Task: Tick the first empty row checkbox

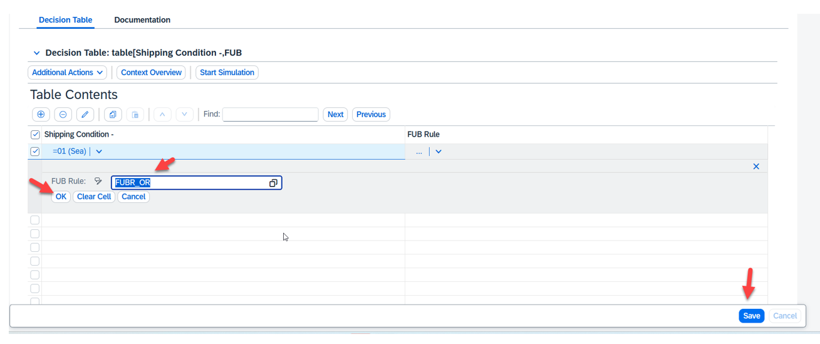Action: coord(35,220)
